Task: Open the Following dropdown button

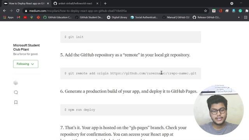Action: pyautogui.click(x=26, y=64)
